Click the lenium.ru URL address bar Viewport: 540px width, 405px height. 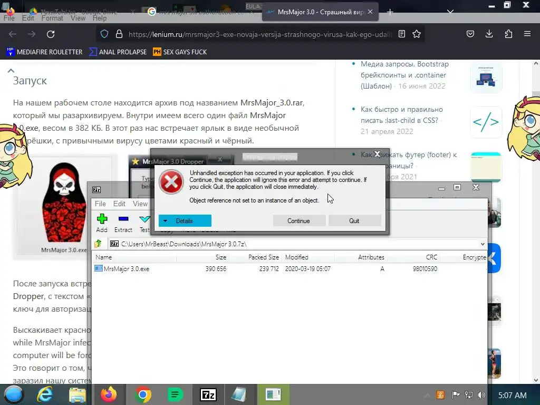coord(260,34)
